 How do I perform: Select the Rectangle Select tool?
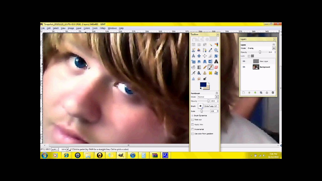[193, 44]
